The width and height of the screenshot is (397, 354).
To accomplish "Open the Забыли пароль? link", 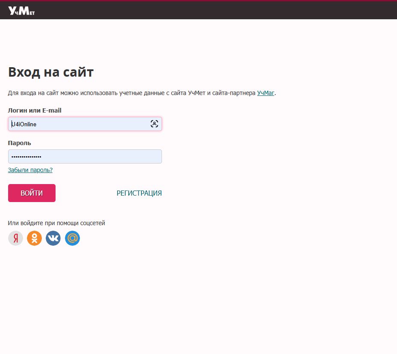I will click(30, 170).
